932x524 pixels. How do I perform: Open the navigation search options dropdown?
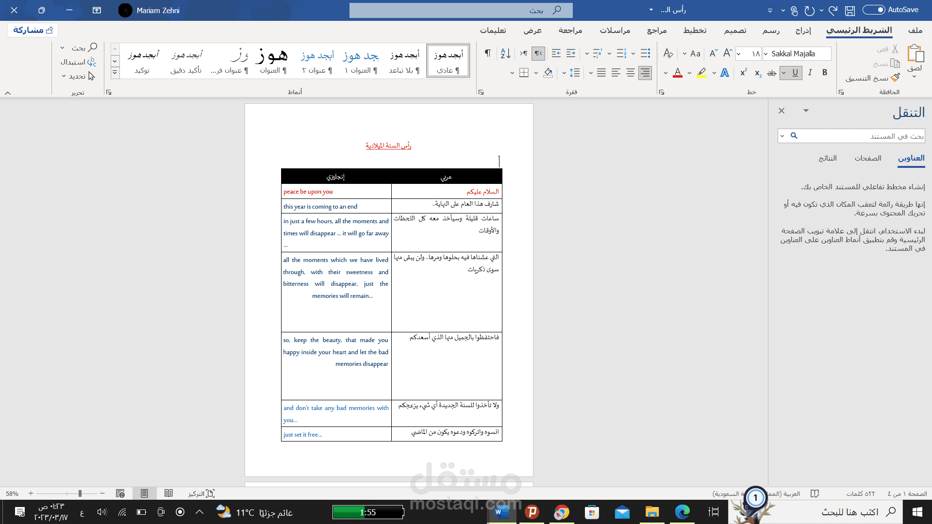coord(782,136)
